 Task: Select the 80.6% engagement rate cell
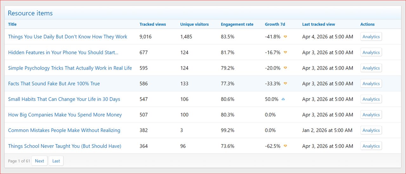(228, 99)
